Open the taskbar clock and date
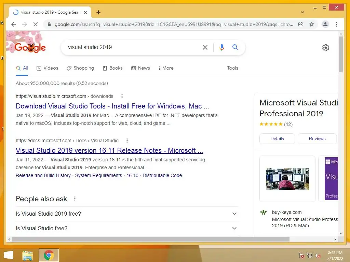Screen dimensions: 350x262 [x=335, y=256]
